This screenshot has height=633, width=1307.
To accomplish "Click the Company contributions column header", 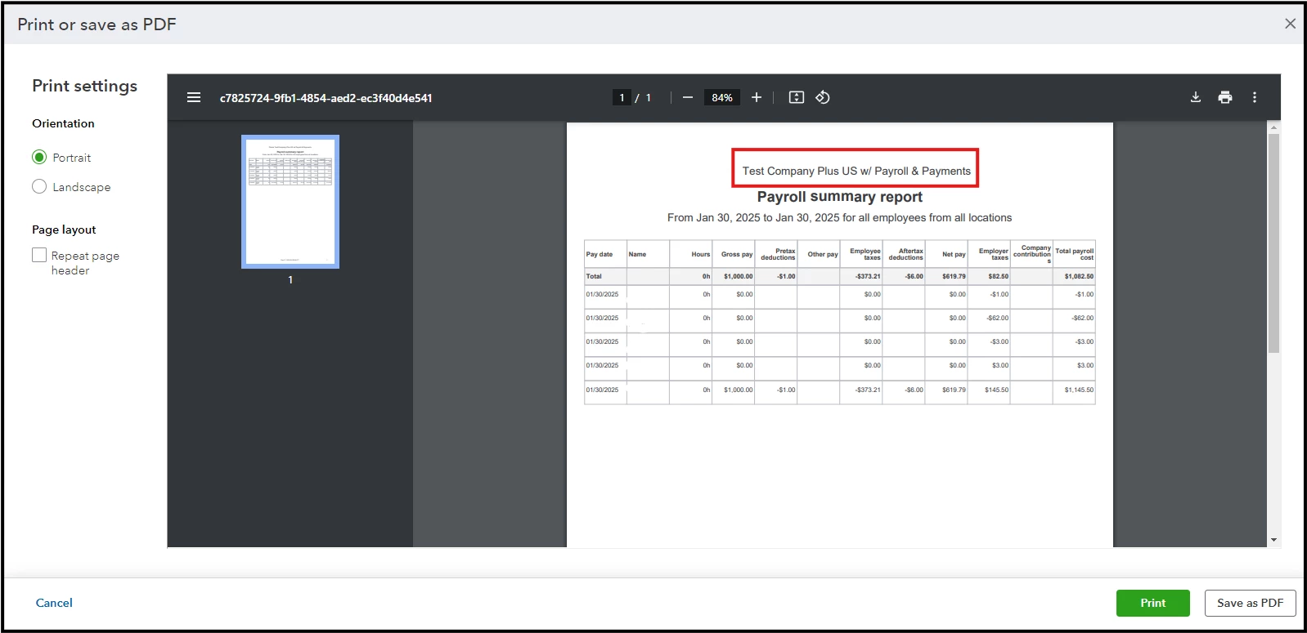I will 1032,254.
